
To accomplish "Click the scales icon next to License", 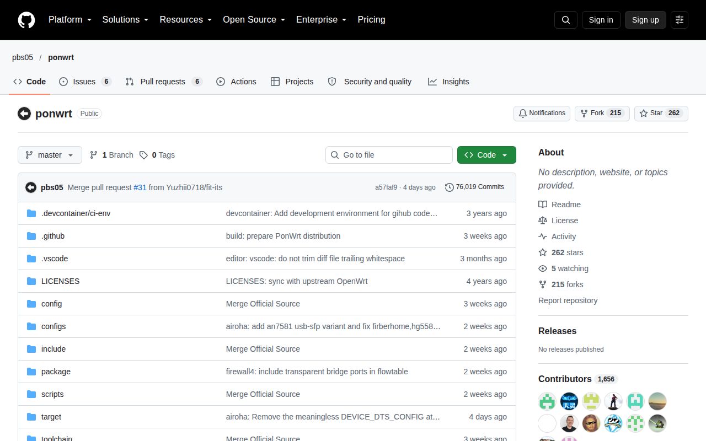I will click(543, 220).
